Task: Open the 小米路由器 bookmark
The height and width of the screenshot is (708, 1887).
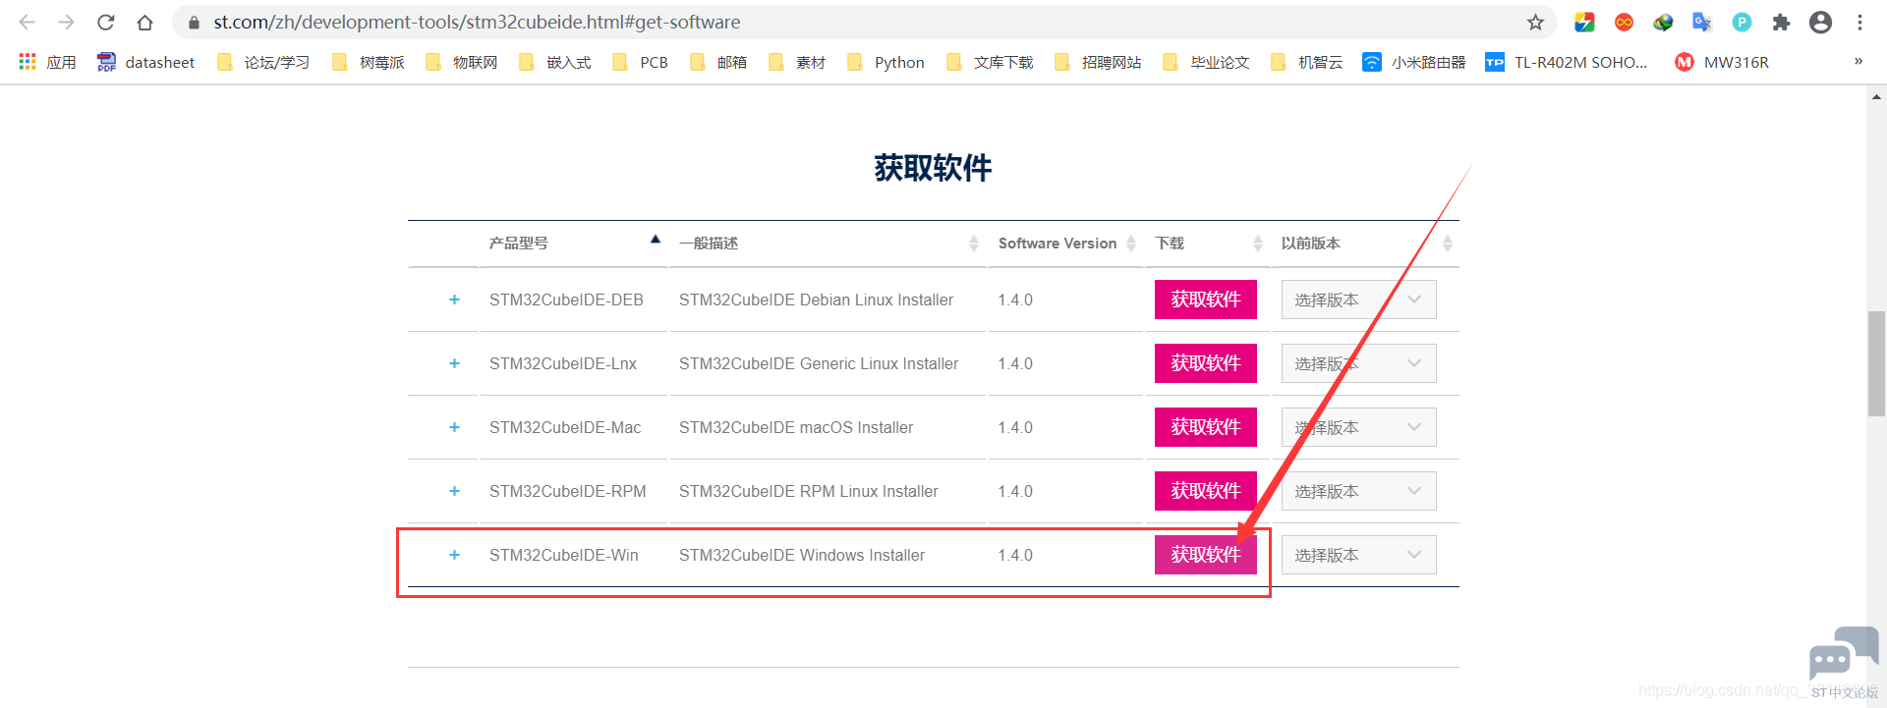Action: pos(1413,62)
